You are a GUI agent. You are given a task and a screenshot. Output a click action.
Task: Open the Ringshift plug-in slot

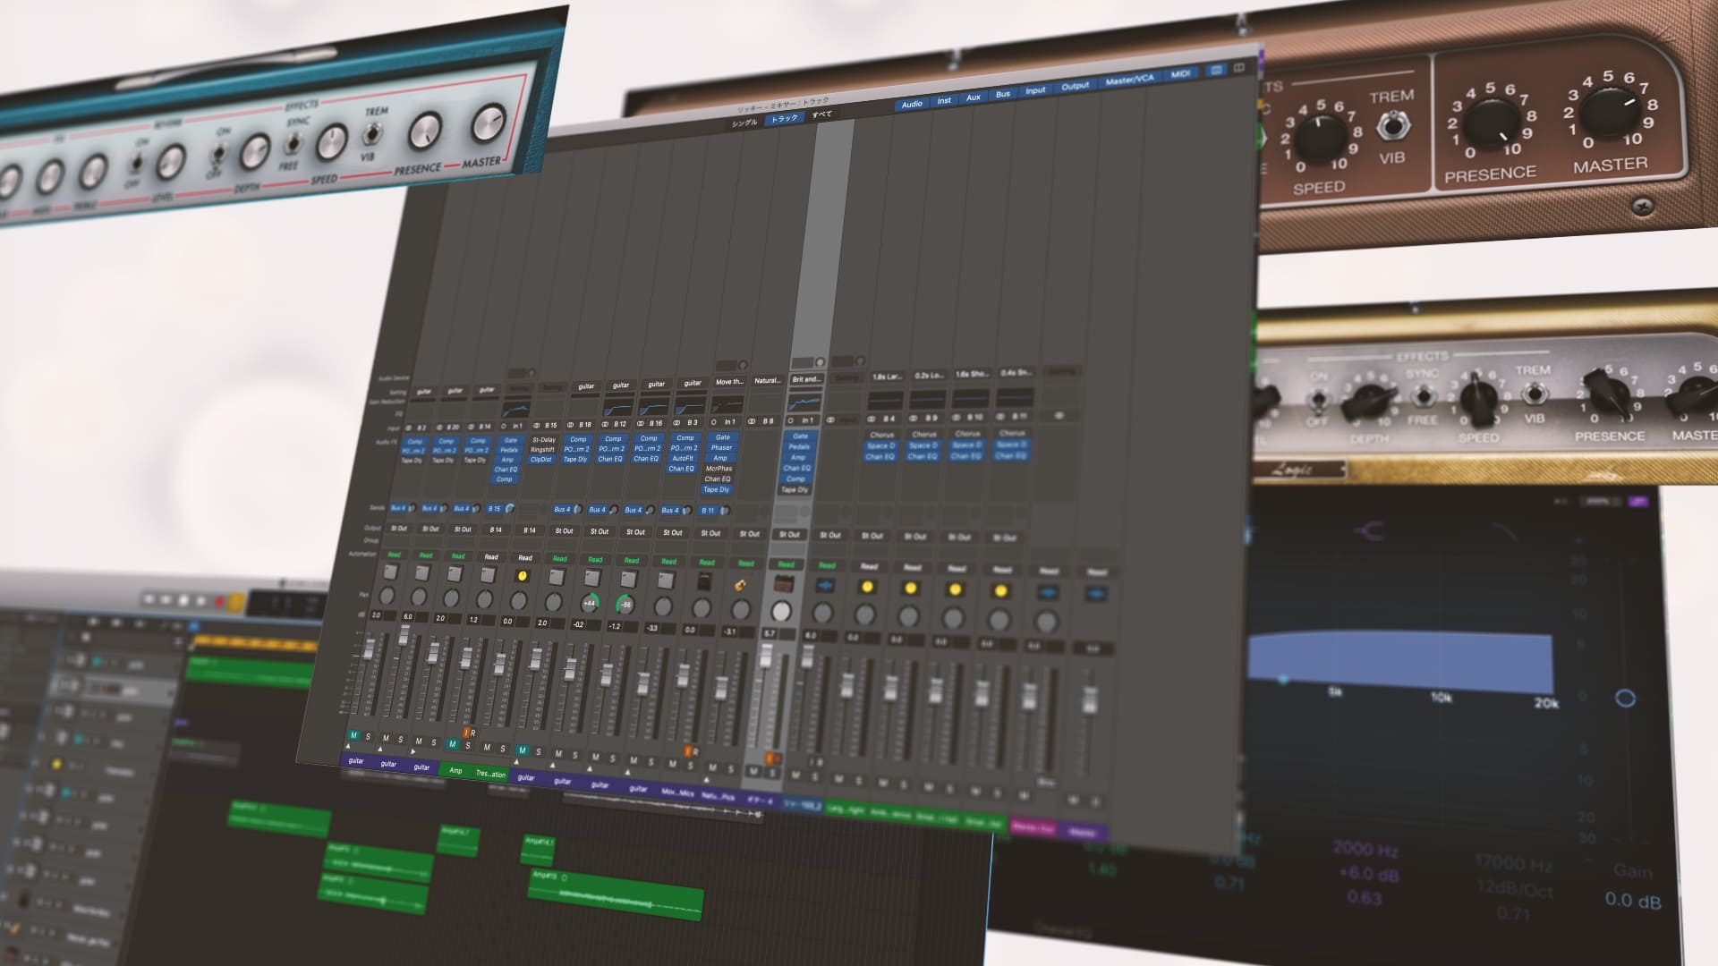(x=542, y=450)
